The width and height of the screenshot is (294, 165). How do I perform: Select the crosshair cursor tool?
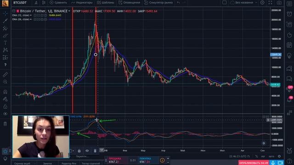5,13
